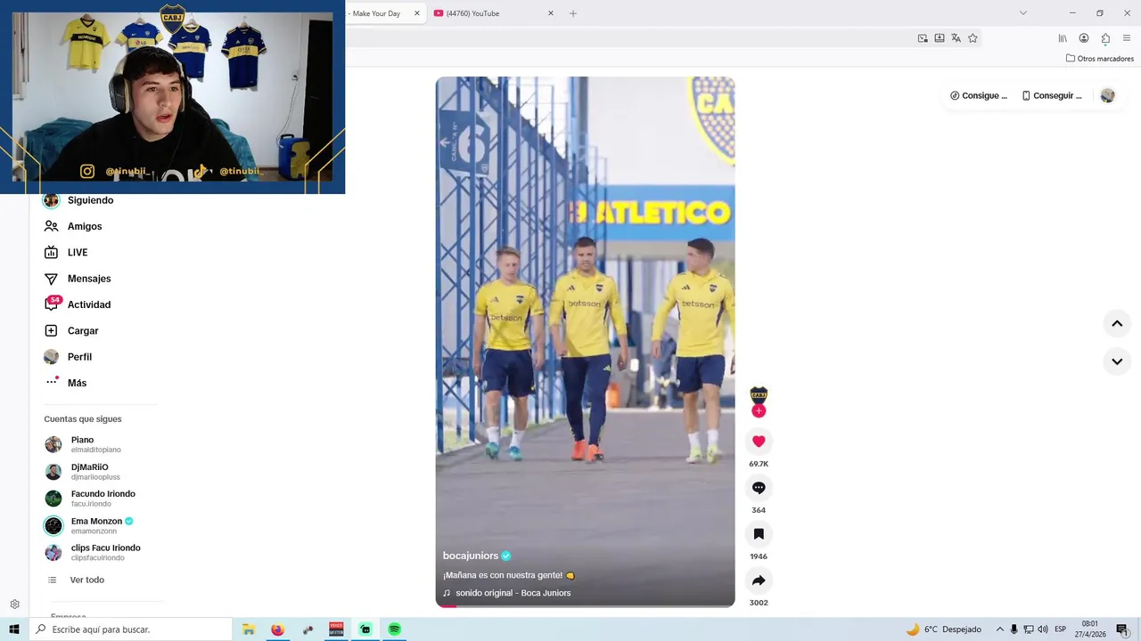Open the notification center icon
The image size is (1141, 641).
click(1122, 629)
